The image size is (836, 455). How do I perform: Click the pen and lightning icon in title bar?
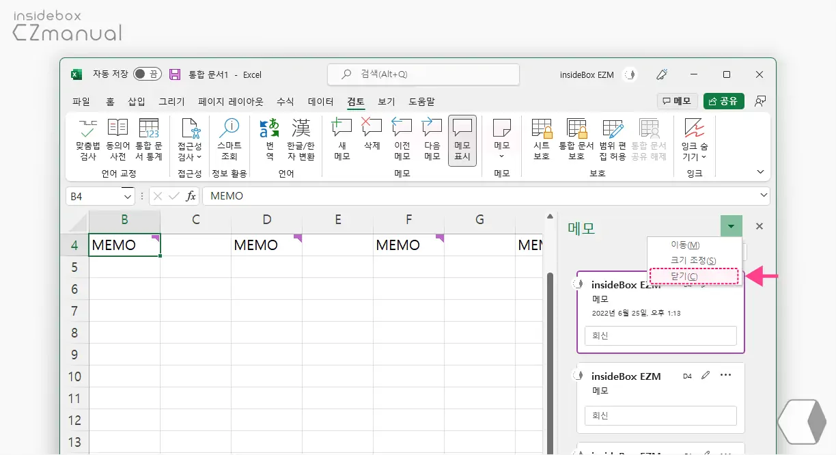(x=661, y=74)
